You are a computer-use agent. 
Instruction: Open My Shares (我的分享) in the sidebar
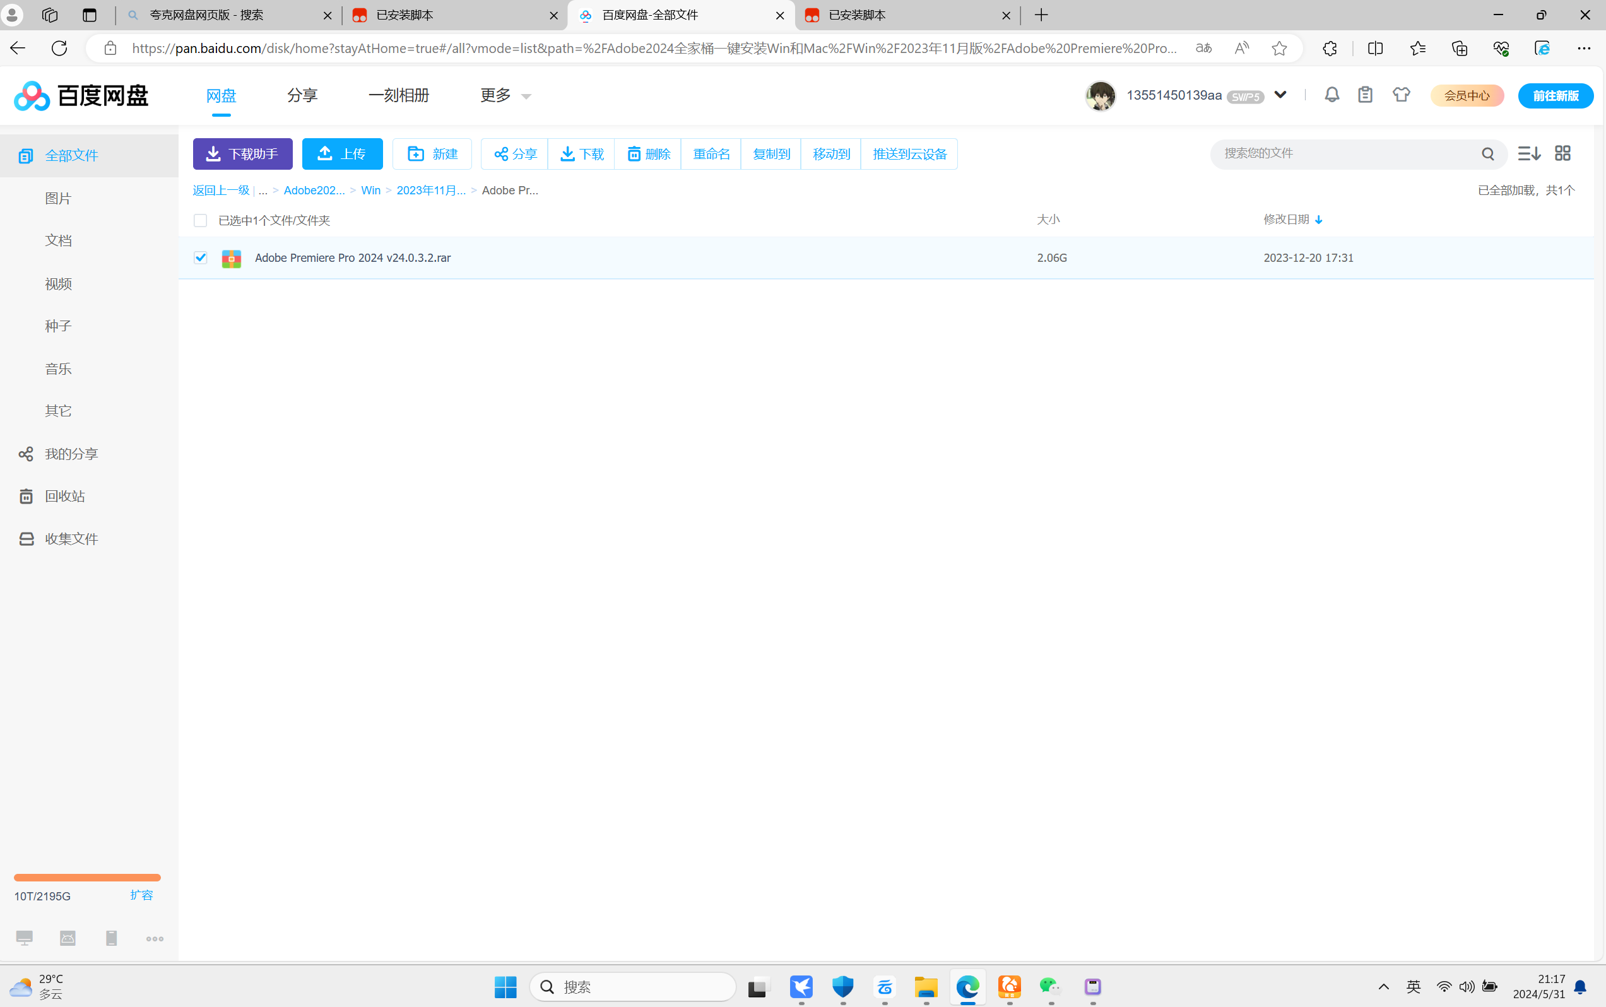point(71,454)
